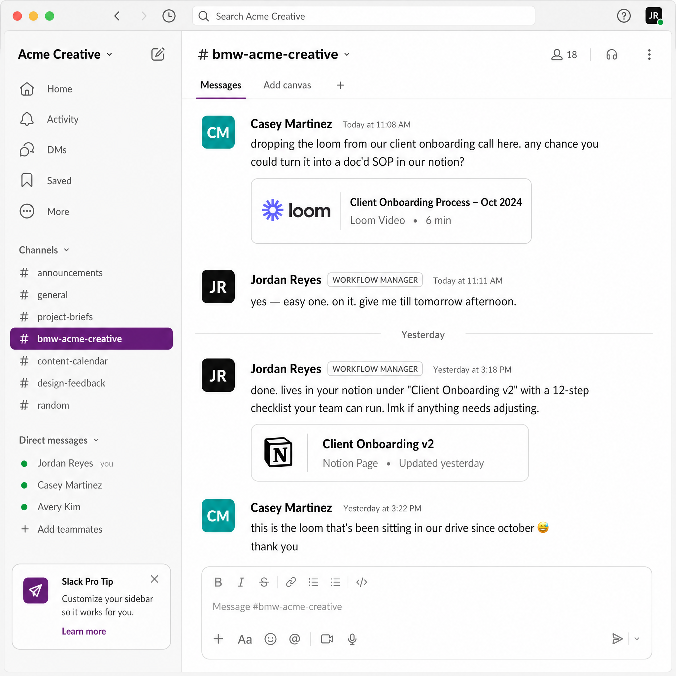Screen dimensions: 676x676
Task: Click the Yesterday date divider label
Action: tap(423, 334)
